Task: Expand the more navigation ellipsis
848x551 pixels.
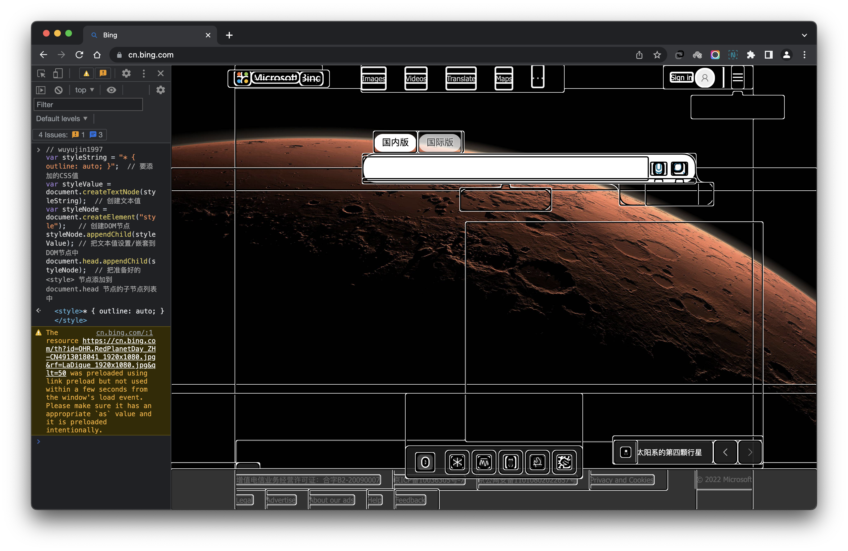Action: [537, 77]
